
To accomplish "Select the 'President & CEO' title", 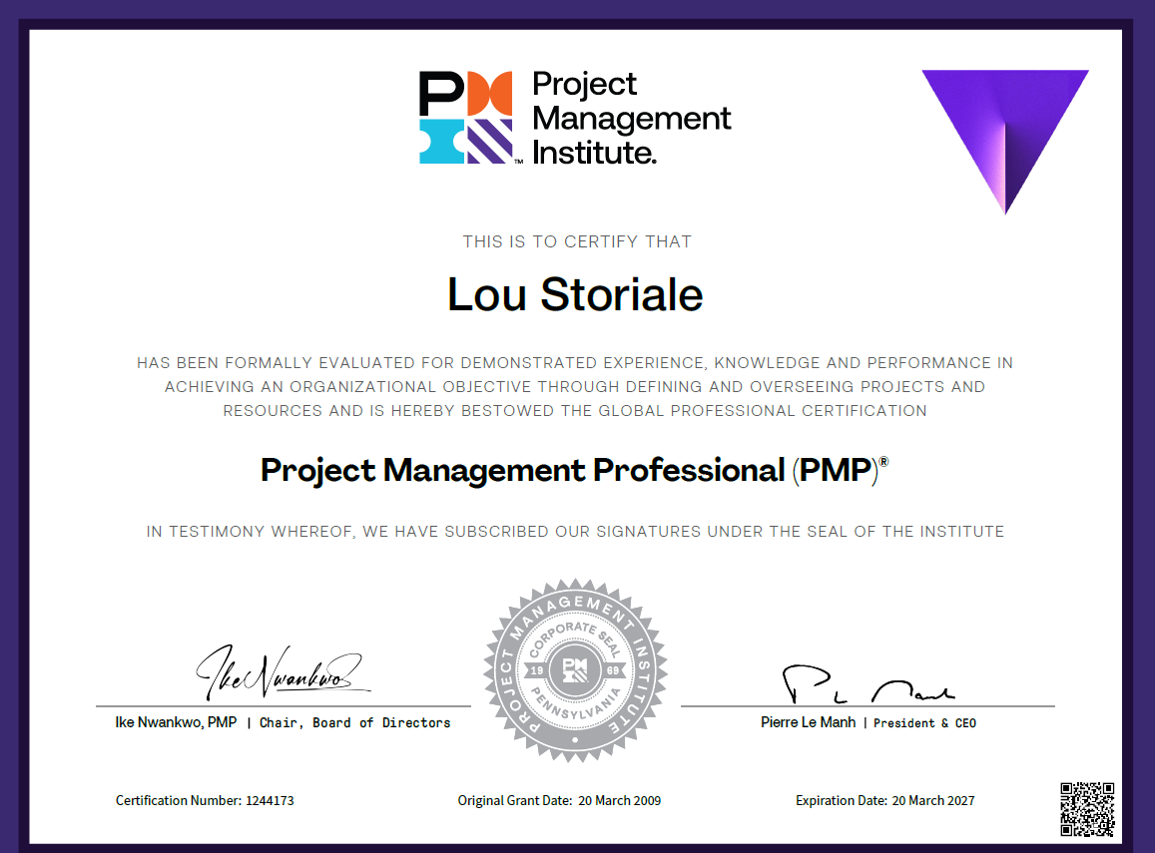I will [x=924, y=723].
